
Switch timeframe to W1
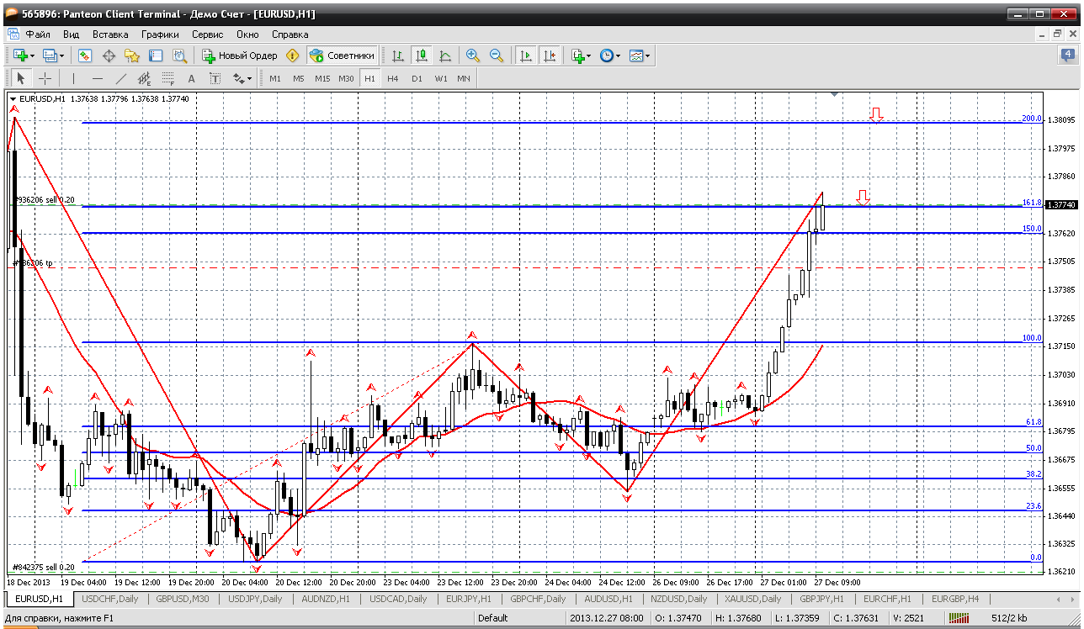click(x=440, y=78)
